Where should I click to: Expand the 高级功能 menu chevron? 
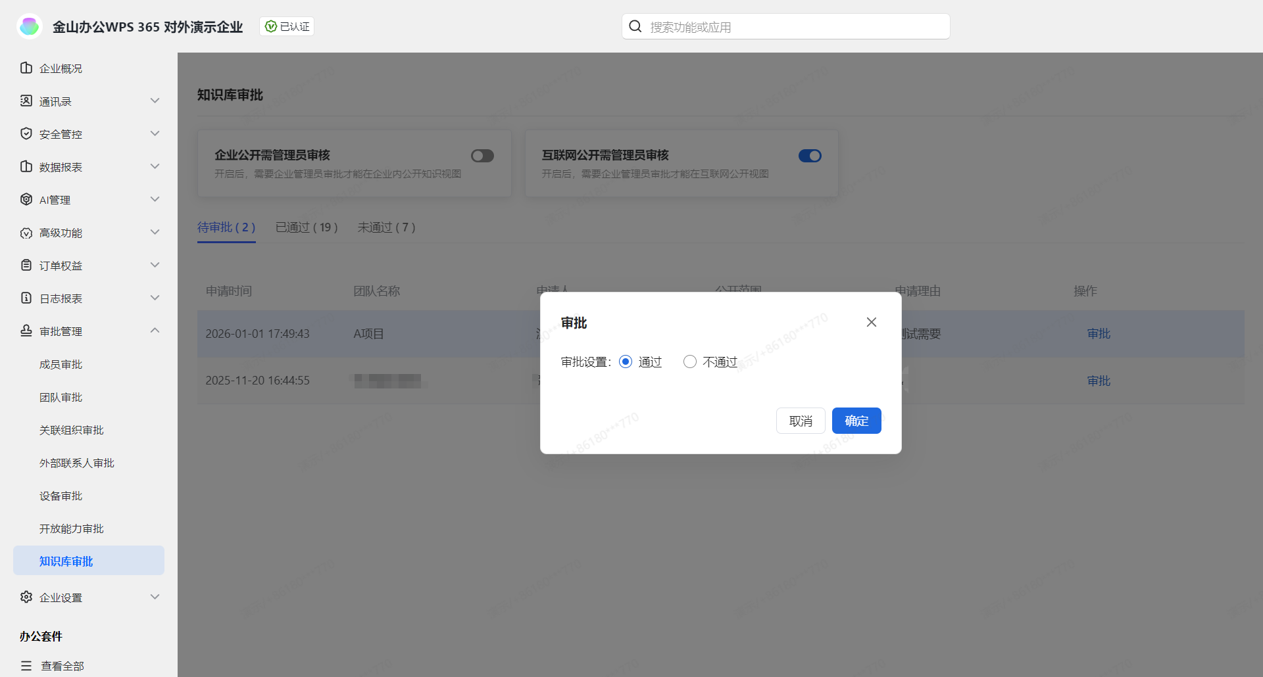click(155, 232)
